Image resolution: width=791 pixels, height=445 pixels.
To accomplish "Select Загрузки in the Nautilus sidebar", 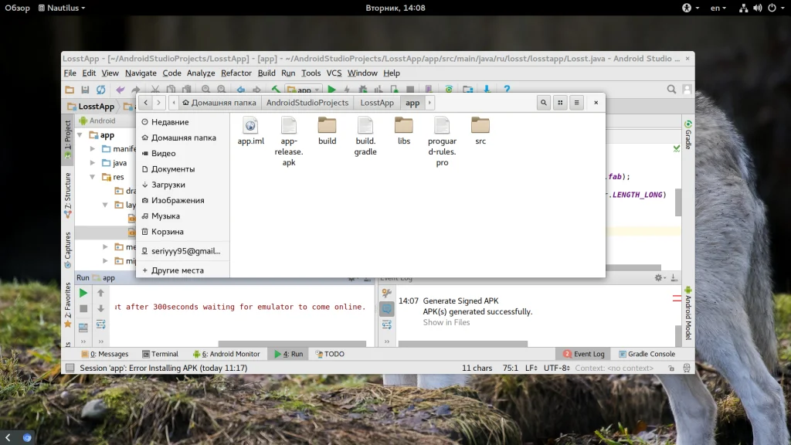I will [x=168, y=185].
